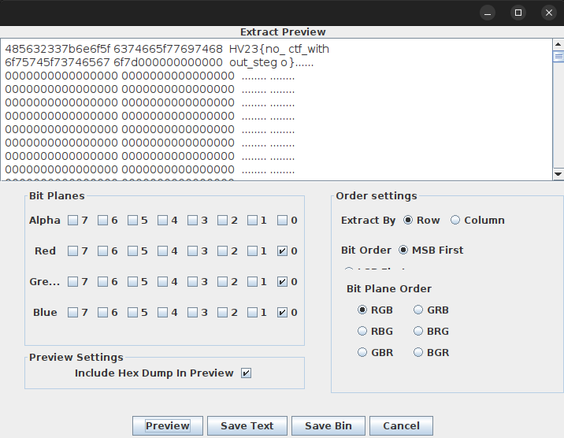Tick Blue bit plane 4 checkbox
Image resolution: width=564 pixels, height=438 pixels.
(163, 313)
